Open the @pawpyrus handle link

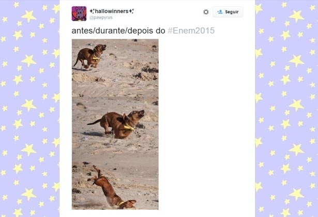(101, 18)
